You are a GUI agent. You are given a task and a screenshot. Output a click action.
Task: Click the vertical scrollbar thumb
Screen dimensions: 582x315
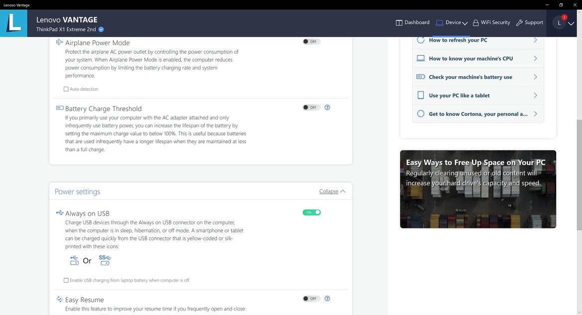coord(579,175)
